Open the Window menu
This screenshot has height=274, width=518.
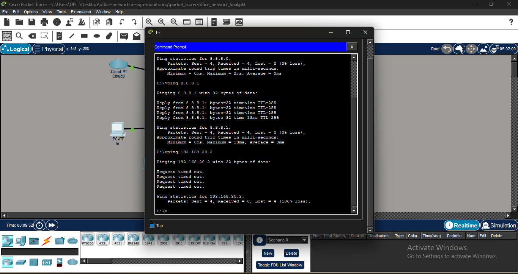click(103, 12)
